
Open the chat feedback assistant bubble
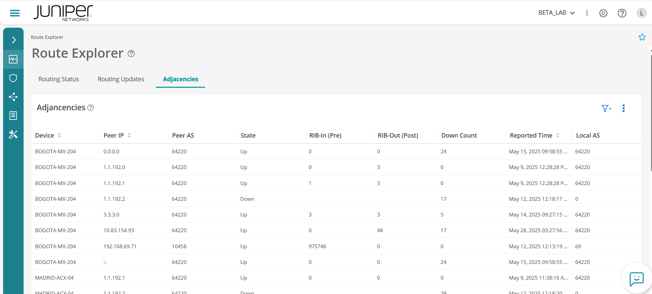[x=636, y=279]
